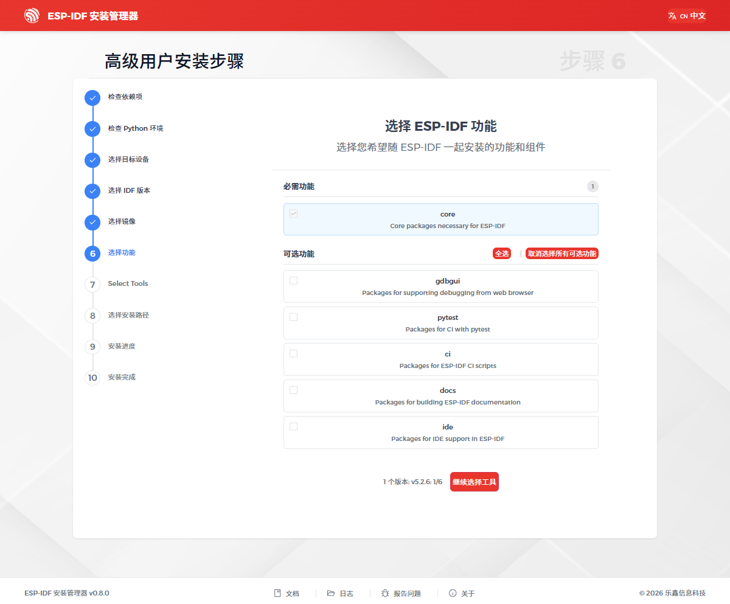Click the 继续选择工具 continue button
This screenshot has width=730, height=604.
[x=474, y=482]
